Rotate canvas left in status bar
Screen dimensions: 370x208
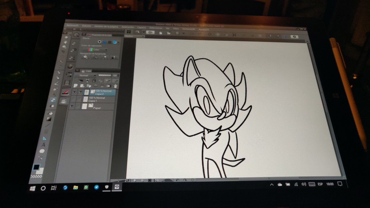tap(177, 180)
